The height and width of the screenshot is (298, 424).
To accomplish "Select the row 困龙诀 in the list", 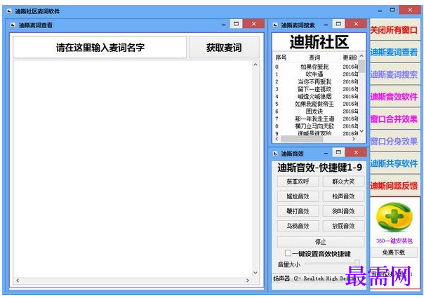I will click(x=316, y=111).
